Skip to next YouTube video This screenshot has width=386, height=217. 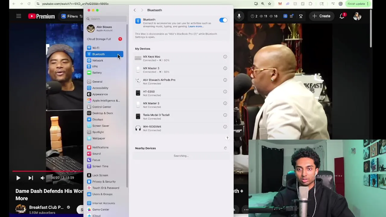coord(30,178)
